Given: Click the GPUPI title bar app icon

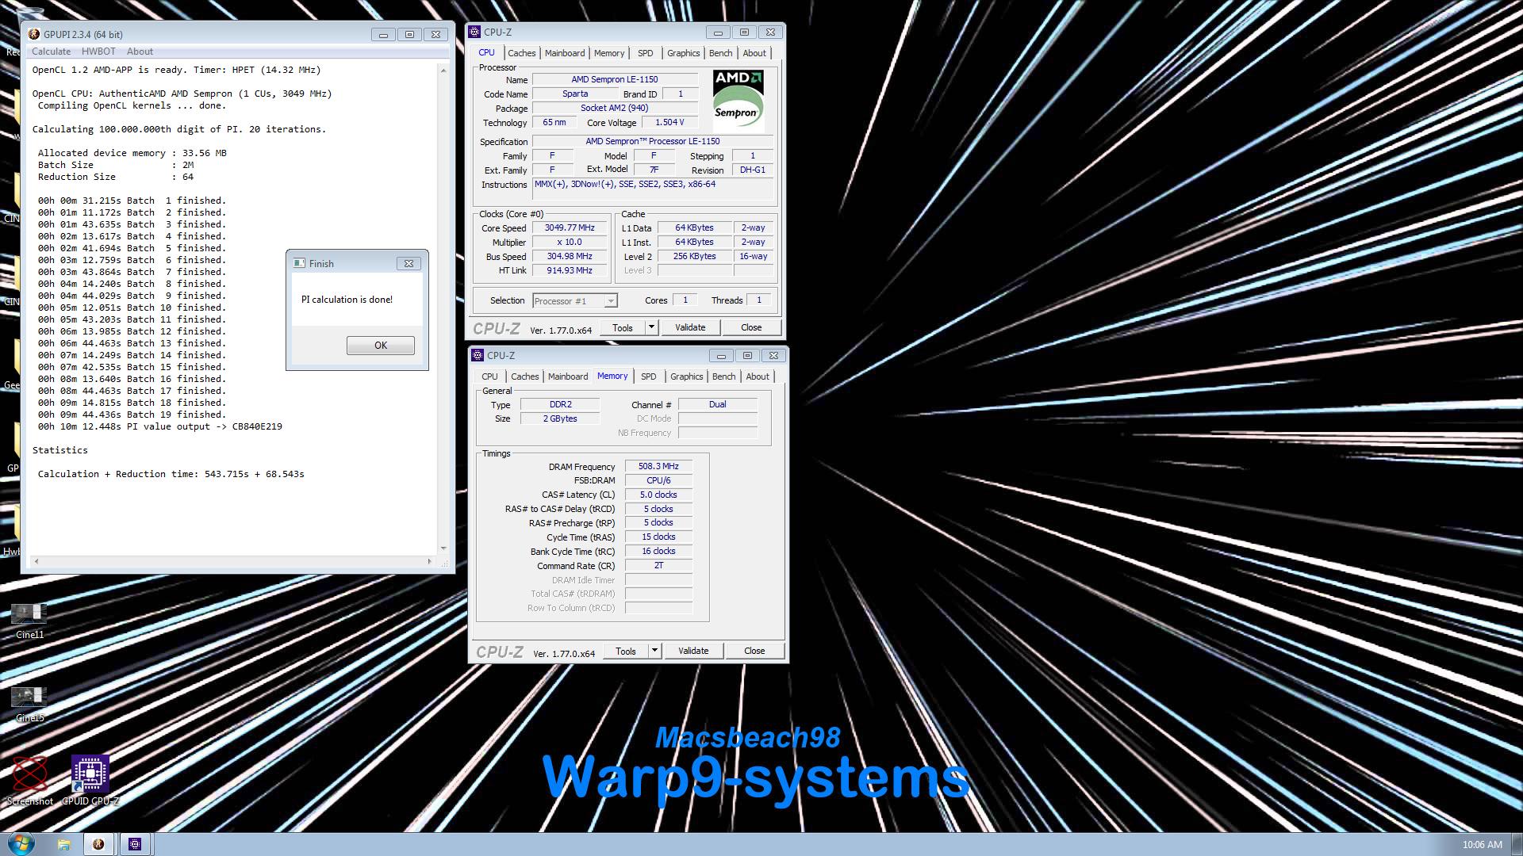Looking at the screenshot, I should pos(33,34).
